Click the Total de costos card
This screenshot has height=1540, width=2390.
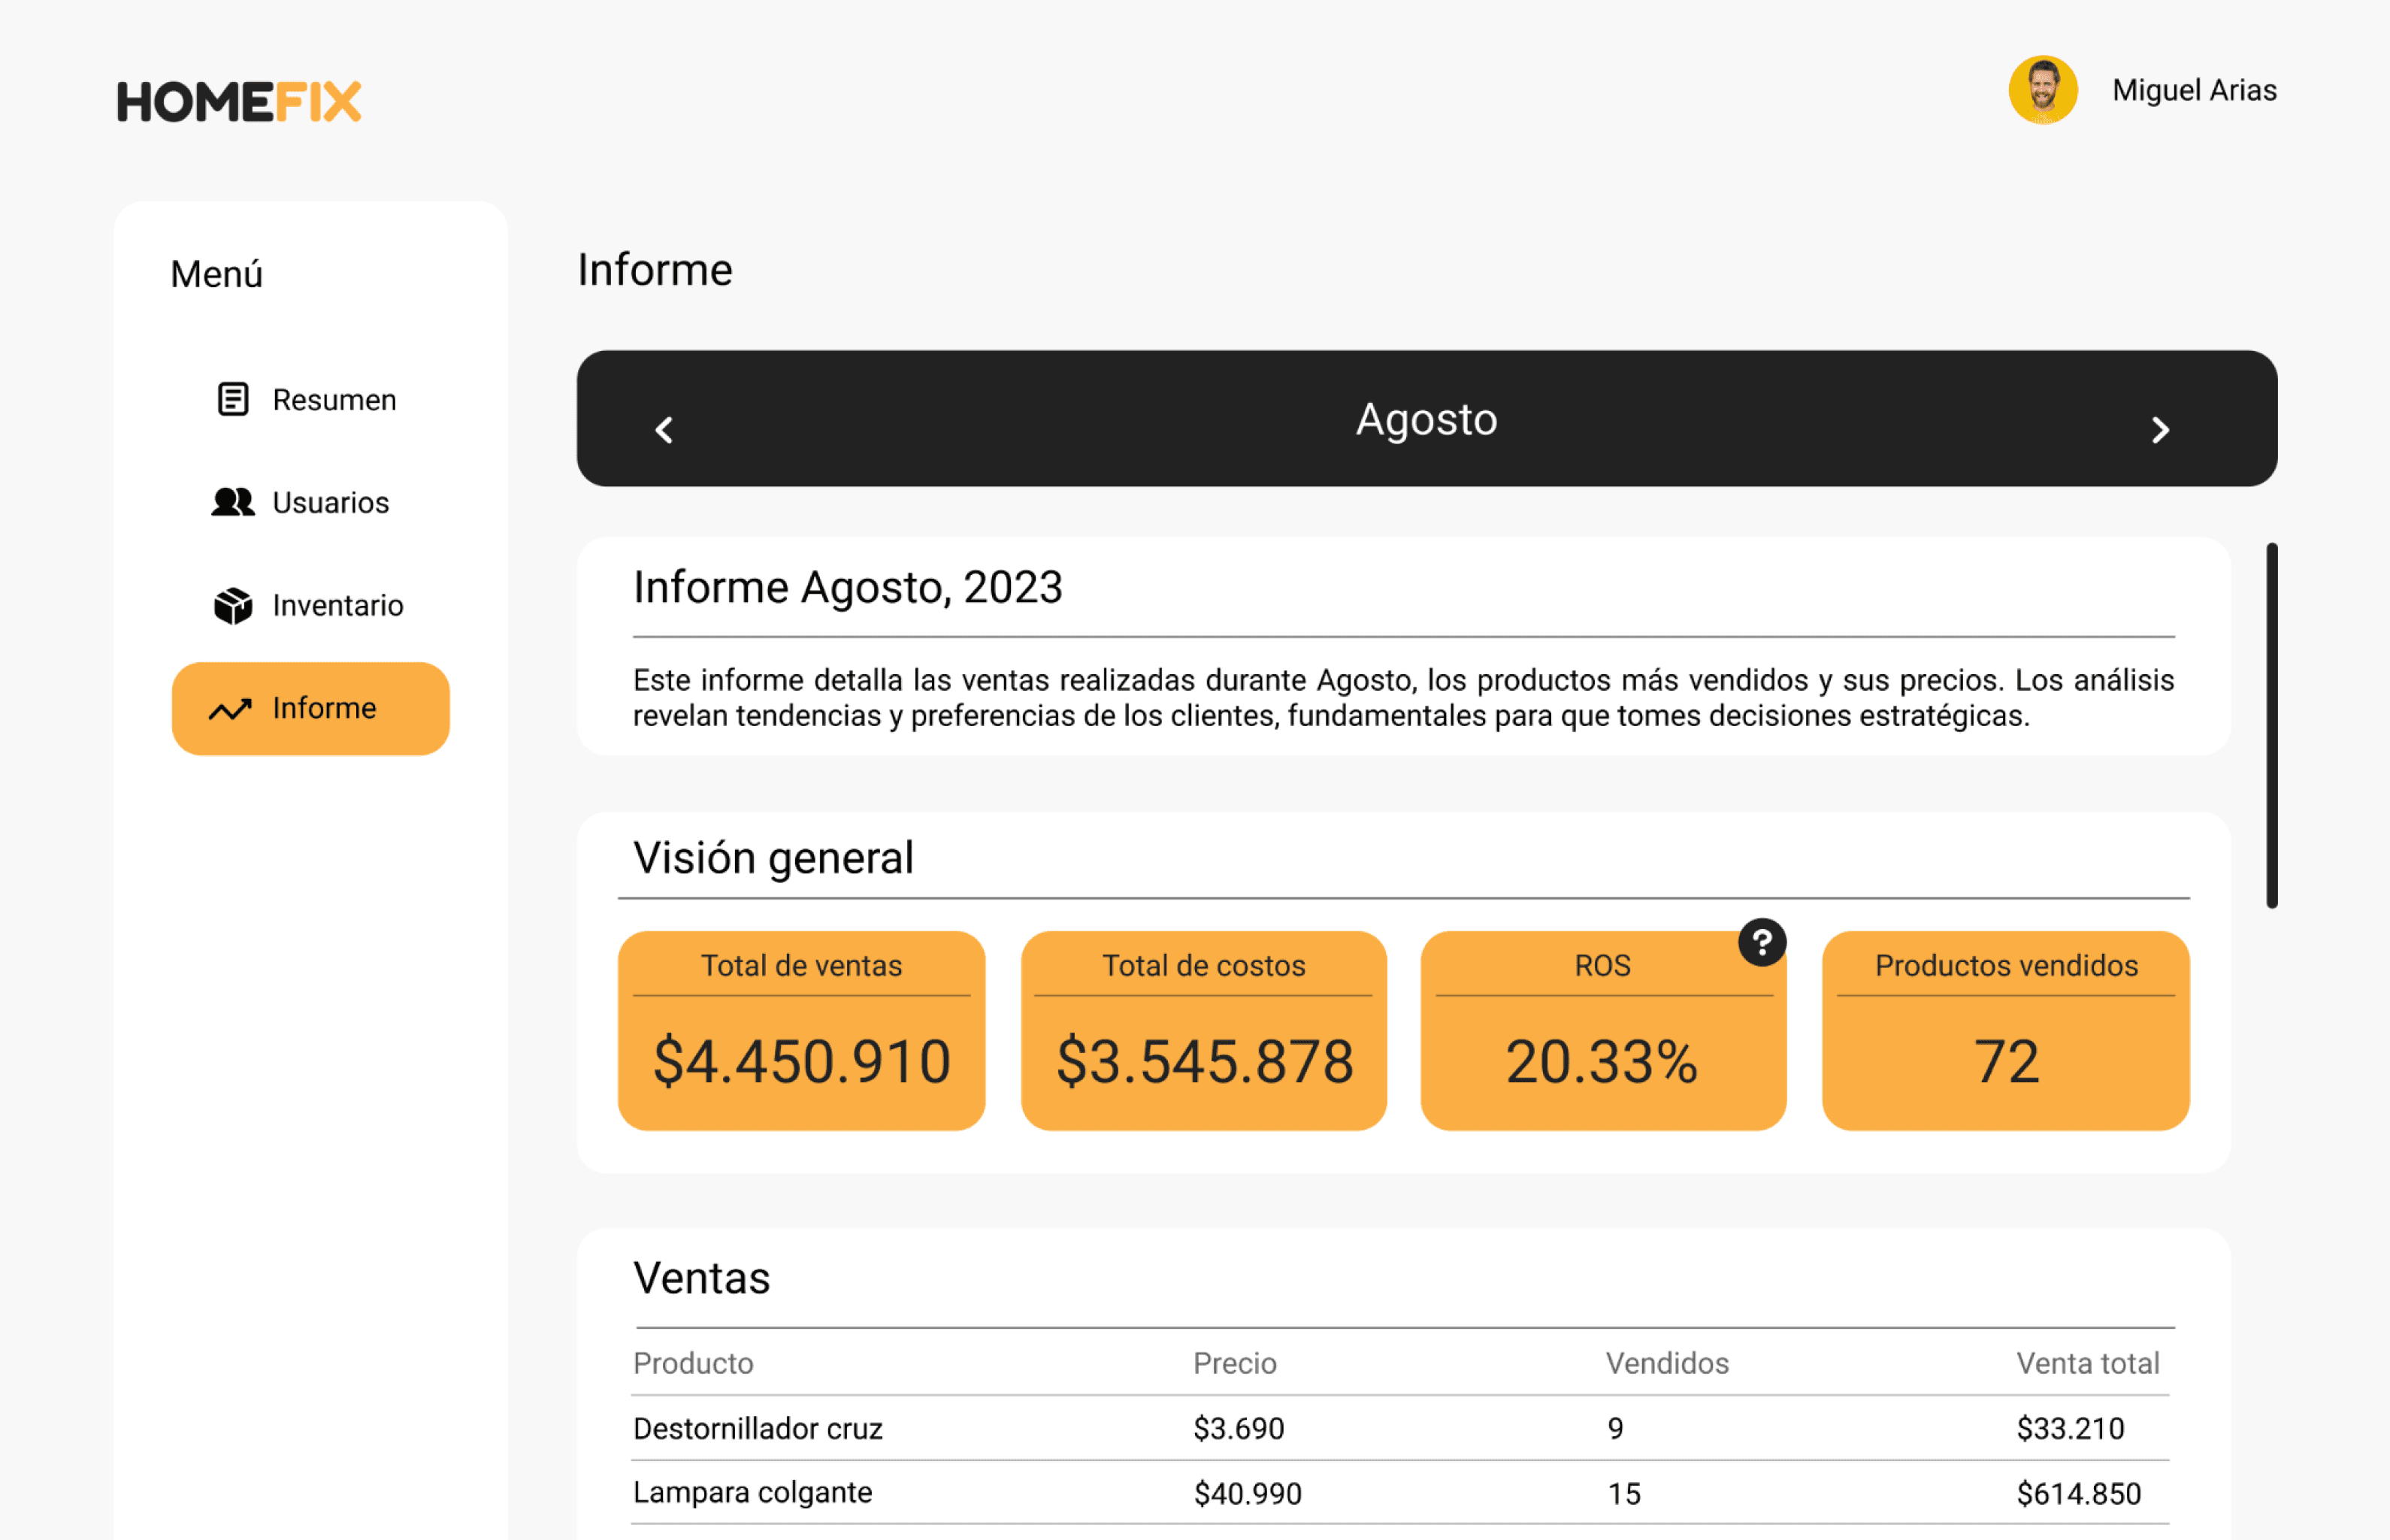tap(1203, 1030)
